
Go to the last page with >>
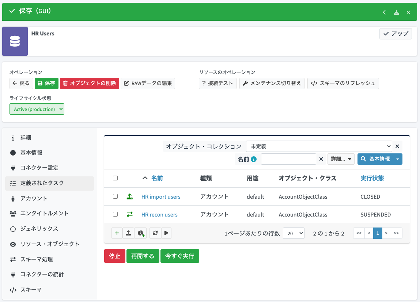397,233
